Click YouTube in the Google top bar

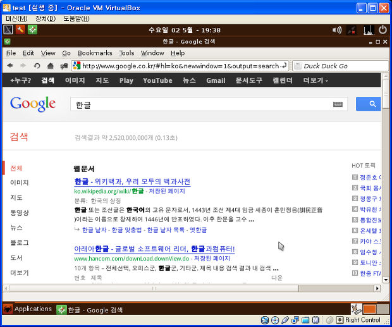[157, 80]
